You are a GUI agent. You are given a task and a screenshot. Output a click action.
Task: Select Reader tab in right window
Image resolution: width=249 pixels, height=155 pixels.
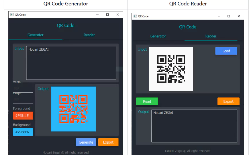pos(211,36)
